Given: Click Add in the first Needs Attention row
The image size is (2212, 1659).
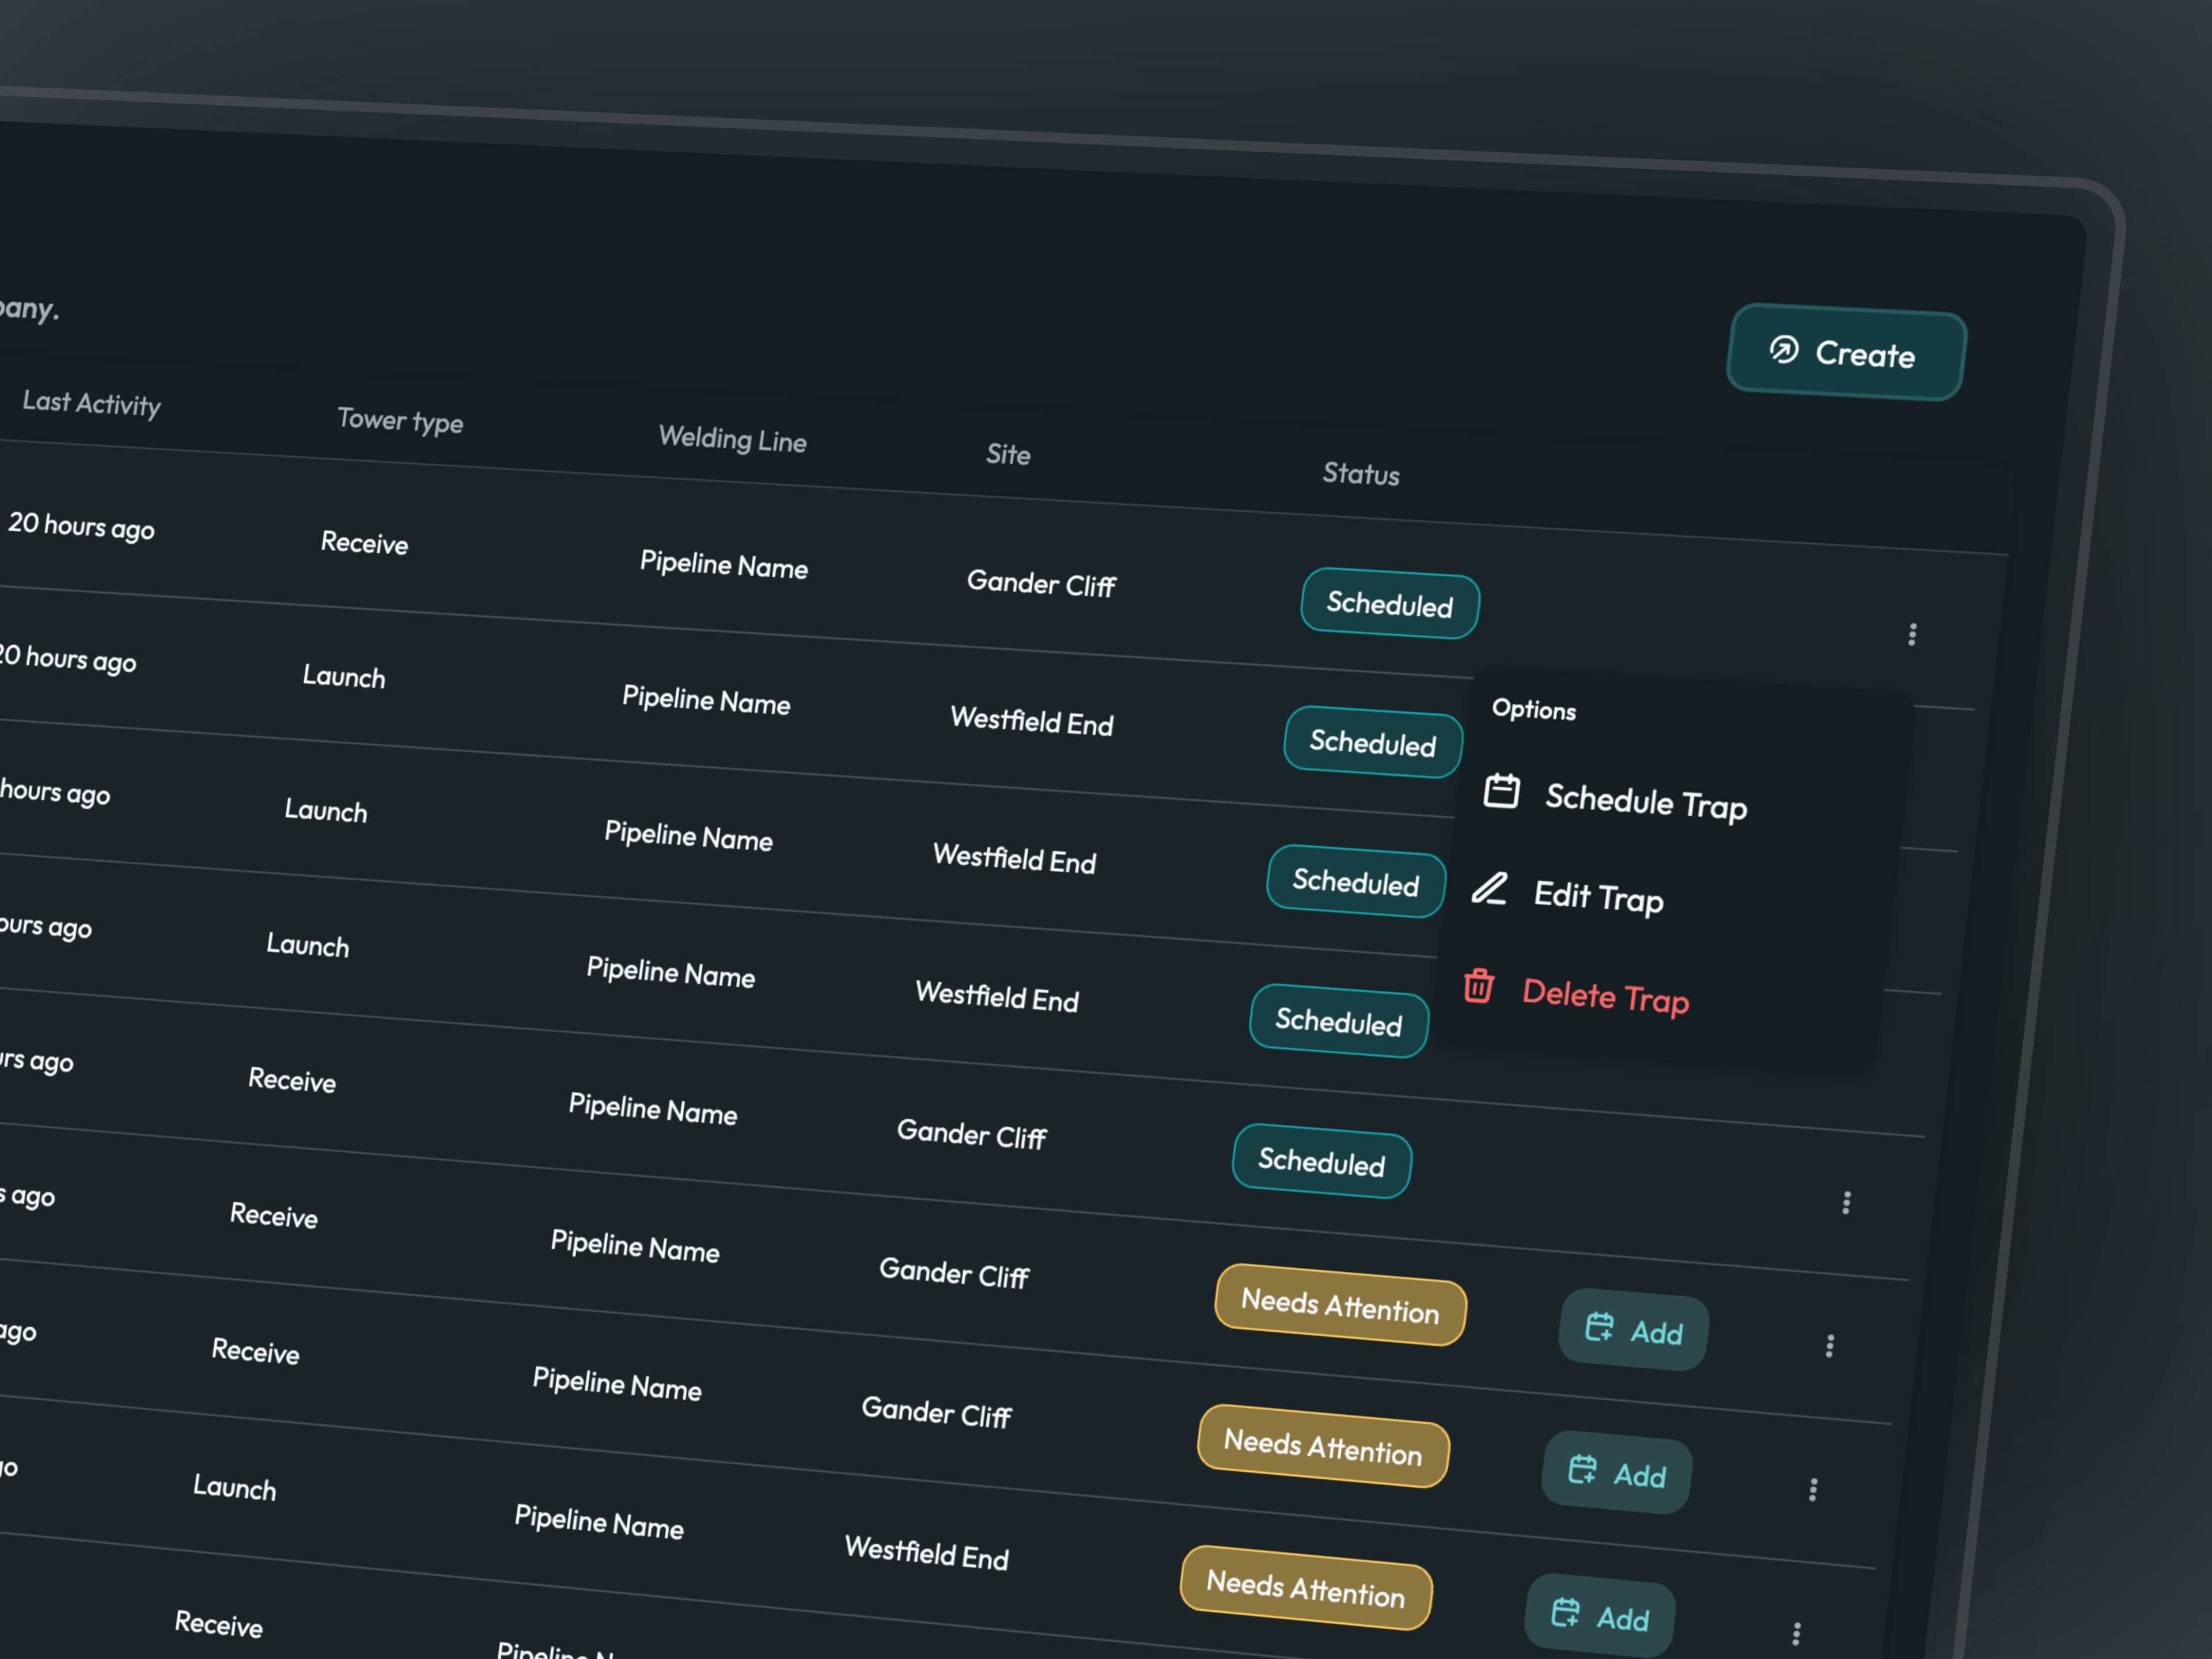Looking at the screenshot, I should [x=1634, y=1330].
